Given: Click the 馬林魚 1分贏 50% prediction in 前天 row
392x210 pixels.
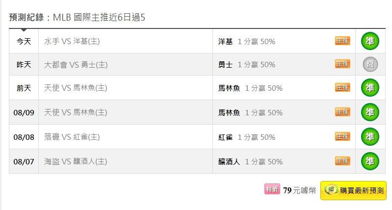Looking at the screenshot, I should pyautogui.click(x=251, y=88).
